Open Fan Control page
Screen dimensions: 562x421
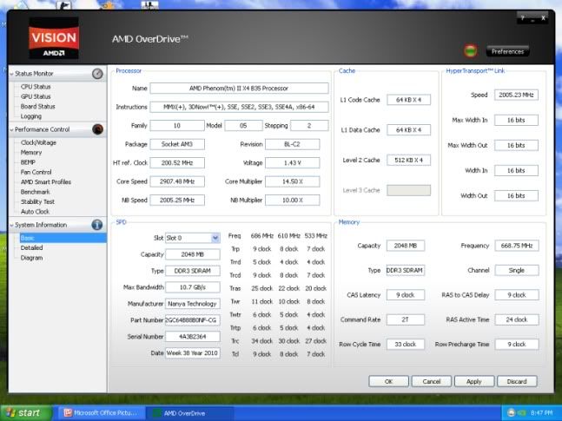click(x=36, y=172)
